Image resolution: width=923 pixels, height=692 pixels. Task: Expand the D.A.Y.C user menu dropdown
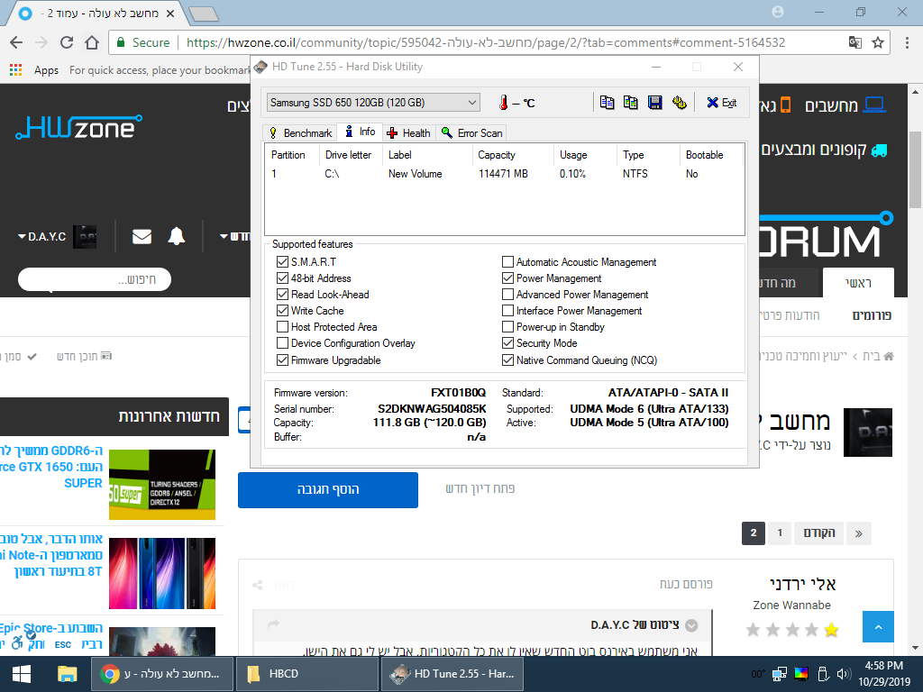point(41,237)
